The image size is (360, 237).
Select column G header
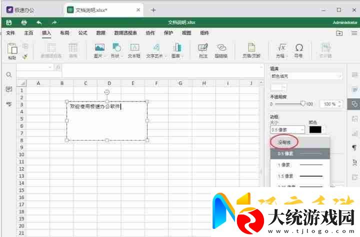click(x=180, y=83)
